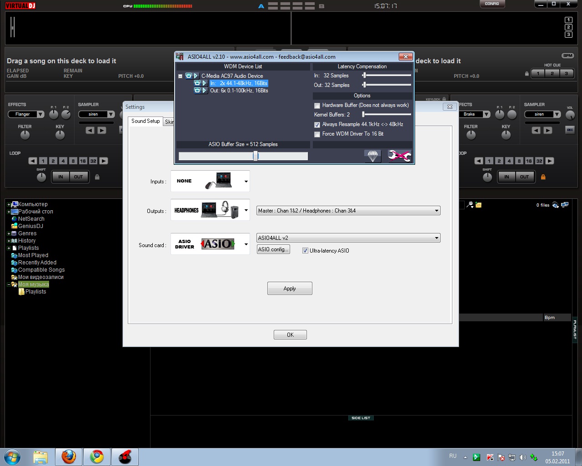
Task: Open Recently Added list
Action: [x=37, y=263]
